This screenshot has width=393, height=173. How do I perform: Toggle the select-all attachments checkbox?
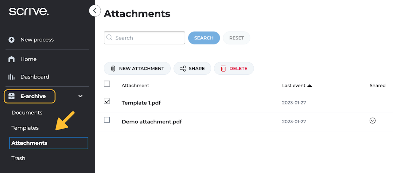[107, 84]
